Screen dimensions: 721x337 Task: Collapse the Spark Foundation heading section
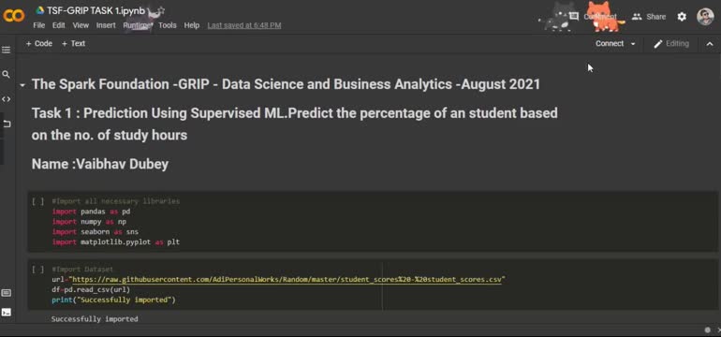(x=22, y=85)
